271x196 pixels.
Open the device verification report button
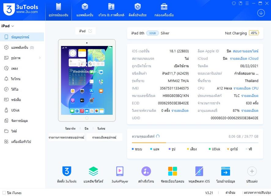[66, 138]
